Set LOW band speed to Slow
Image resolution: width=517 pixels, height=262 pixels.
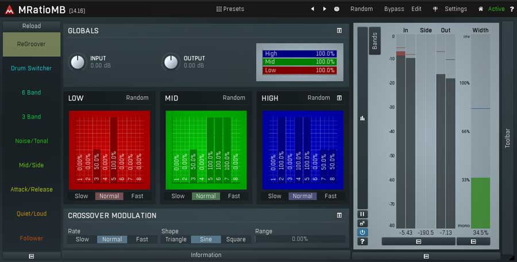pyautogui.click(x=81, y=196)
